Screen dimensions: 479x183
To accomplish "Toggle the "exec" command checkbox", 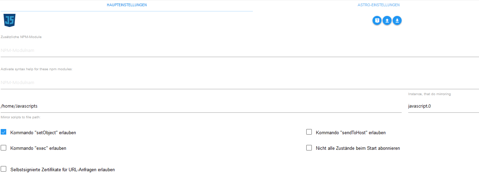I will (3, 148).
